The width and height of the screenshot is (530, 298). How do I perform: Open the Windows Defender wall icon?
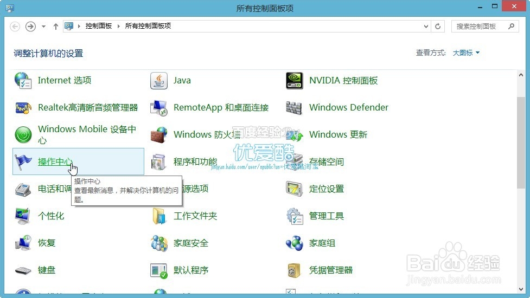[293, 108]
